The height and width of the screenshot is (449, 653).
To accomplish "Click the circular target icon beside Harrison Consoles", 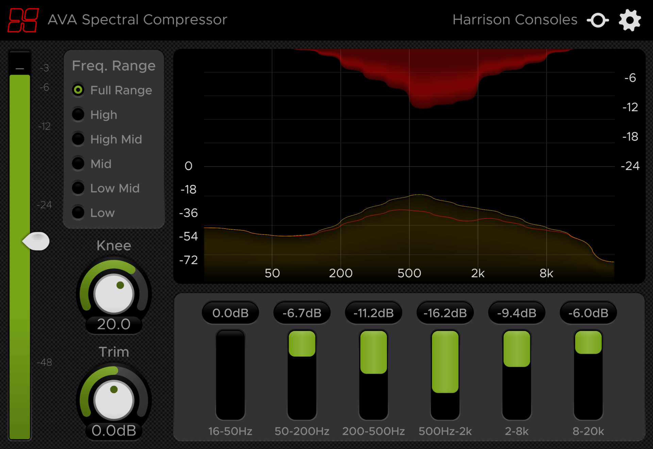I will [x=598, y=20].
